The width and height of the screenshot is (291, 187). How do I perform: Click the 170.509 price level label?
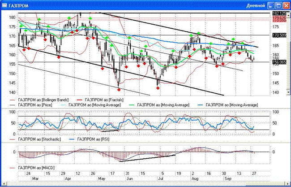pyautogui.click(x=279, y=35)
